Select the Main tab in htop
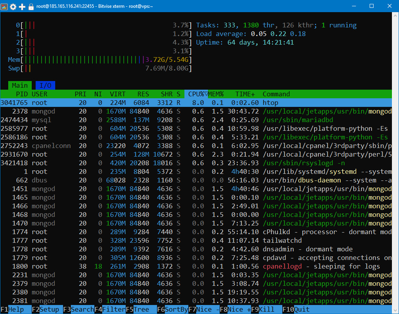Viewport: 399px width, 314px height. 20,85
